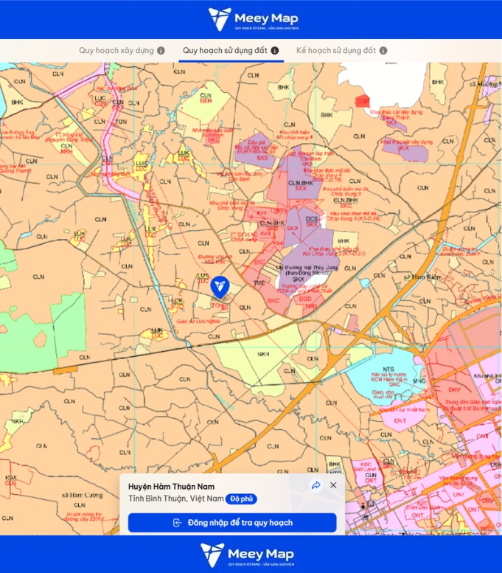Click the Độ phủ badge
The width and height of the screenshot is (502, 573).
(x=241, y=499)
